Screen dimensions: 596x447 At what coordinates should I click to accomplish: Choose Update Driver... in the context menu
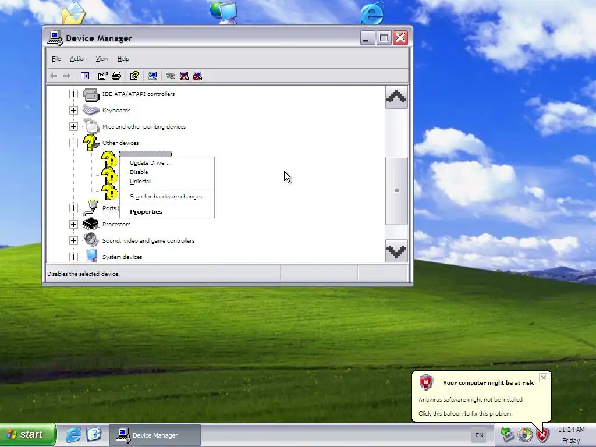pyautogui.click(x=167, y=163)
